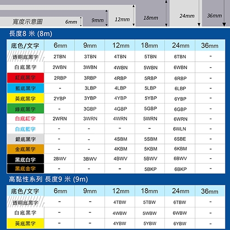This screenshot has width=230, height=230.
Task: Click the 白底藍字 row label
Action: click(x=25, y=129)
